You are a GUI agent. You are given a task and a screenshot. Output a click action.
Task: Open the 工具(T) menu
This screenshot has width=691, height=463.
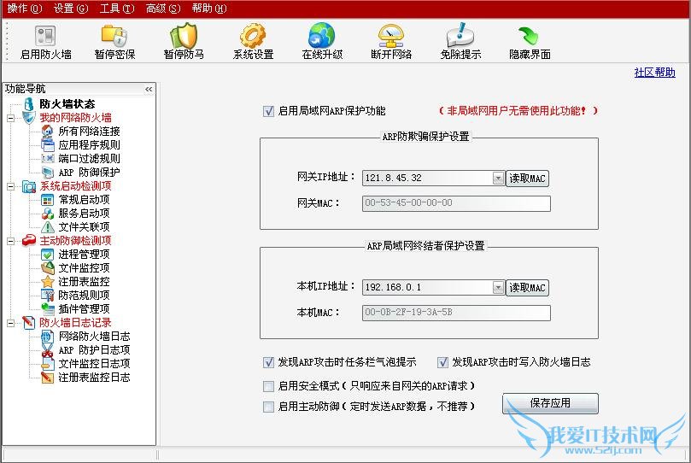pos(117,8)
